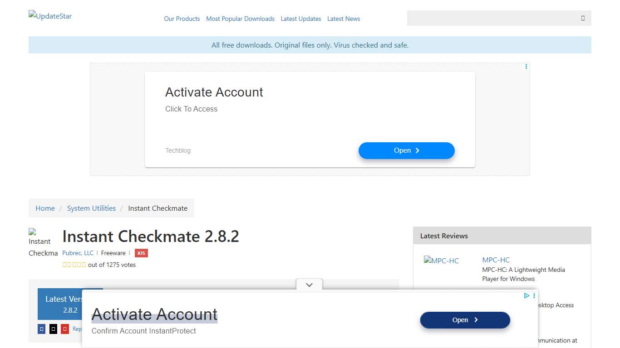Open Most Popular Downloads from the navigation
Screen dimensions: 620x348
coord(240,19)
